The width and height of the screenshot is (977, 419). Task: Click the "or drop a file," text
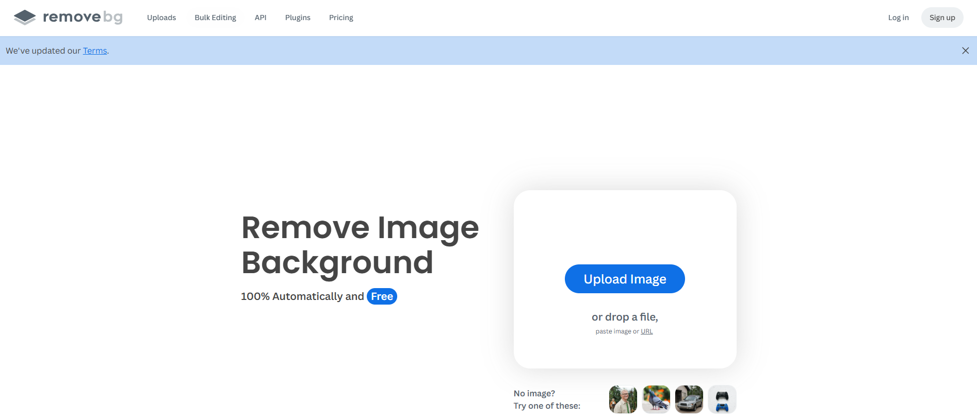(x=625, y=317)
